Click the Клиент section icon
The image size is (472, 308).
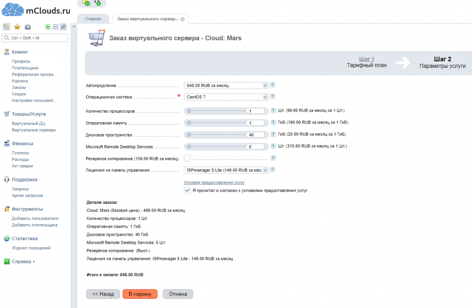click(x=6, y=52)
